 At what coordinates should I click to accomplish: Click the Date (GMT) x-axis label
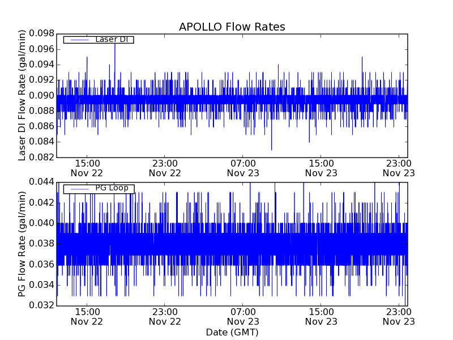click(232, 332)
